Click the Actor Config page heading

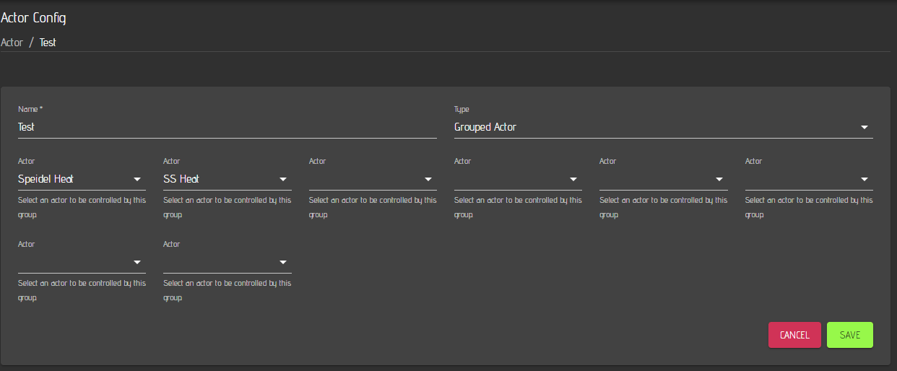(33, 18)
